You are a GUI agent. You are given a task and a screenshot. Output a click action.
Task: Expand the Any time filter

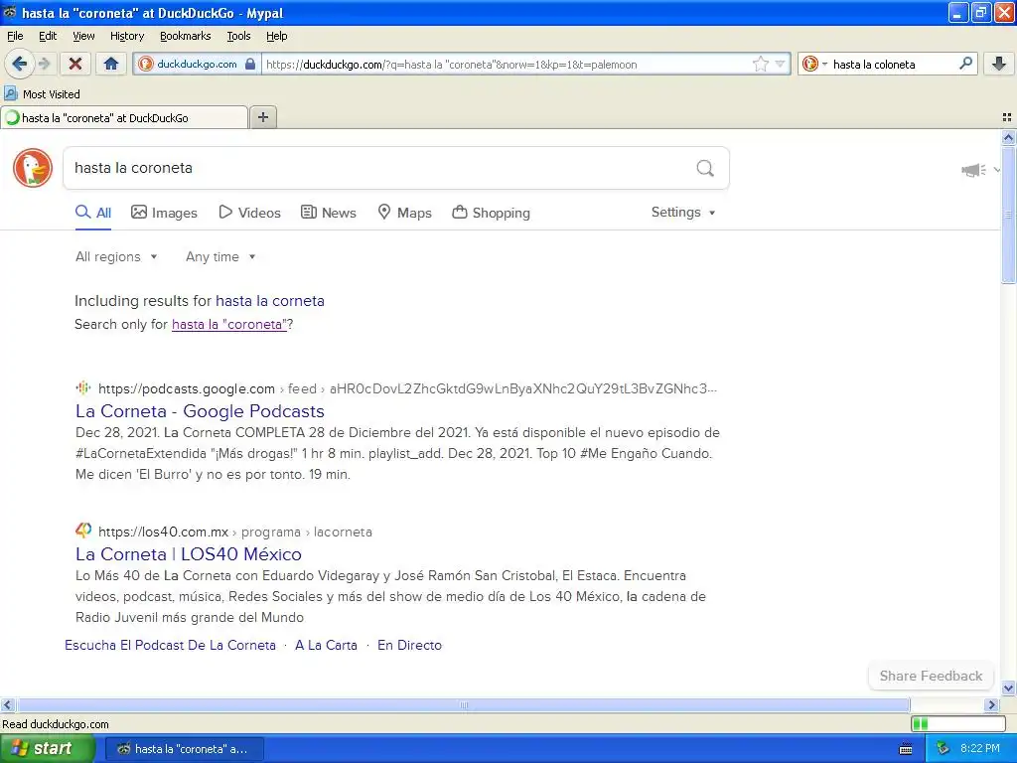[220, 257]
